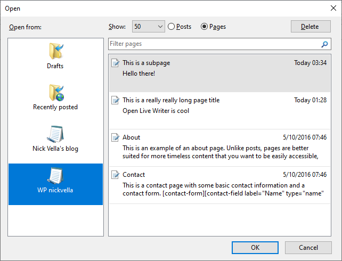Click the Contact page's 5/10/2016 07:46 date

pos(305,175)
